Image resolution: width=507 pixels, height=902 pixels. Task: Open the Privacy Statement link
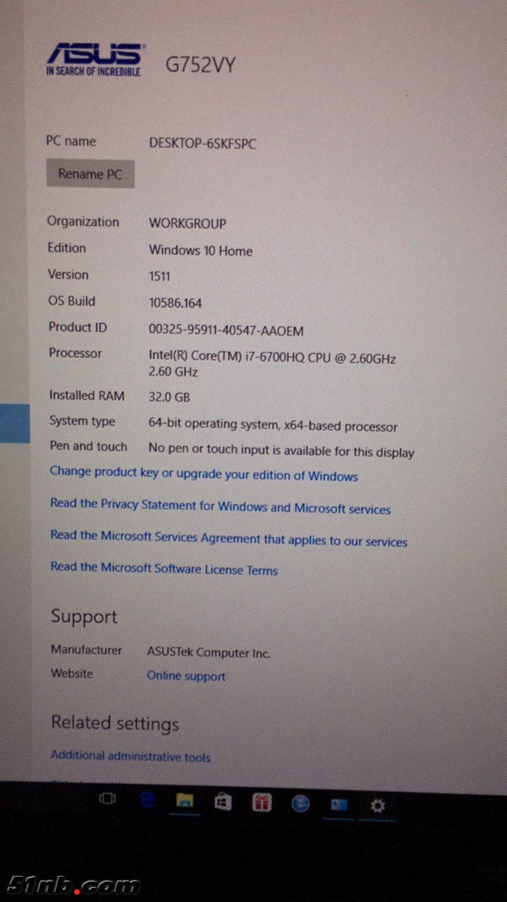coord(220,506)
